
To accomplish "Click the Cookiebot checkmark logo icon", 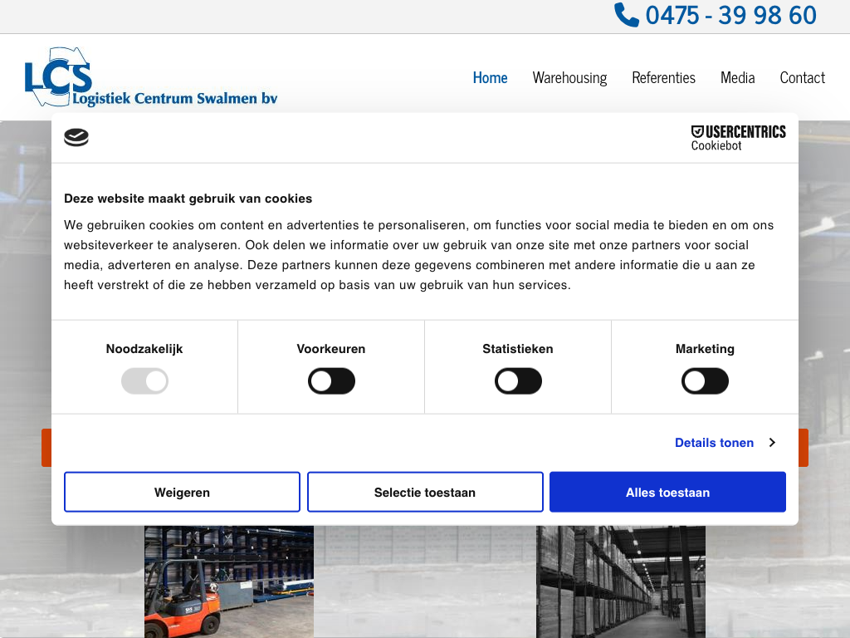I will click(76, 138).
